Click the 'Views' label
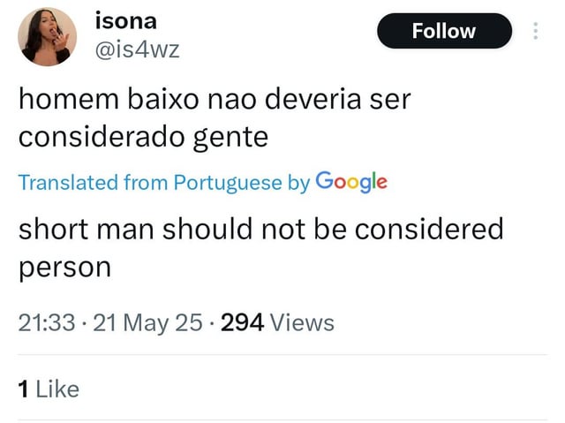This screenshot has height=423, width=565. [x=302, y=322]
